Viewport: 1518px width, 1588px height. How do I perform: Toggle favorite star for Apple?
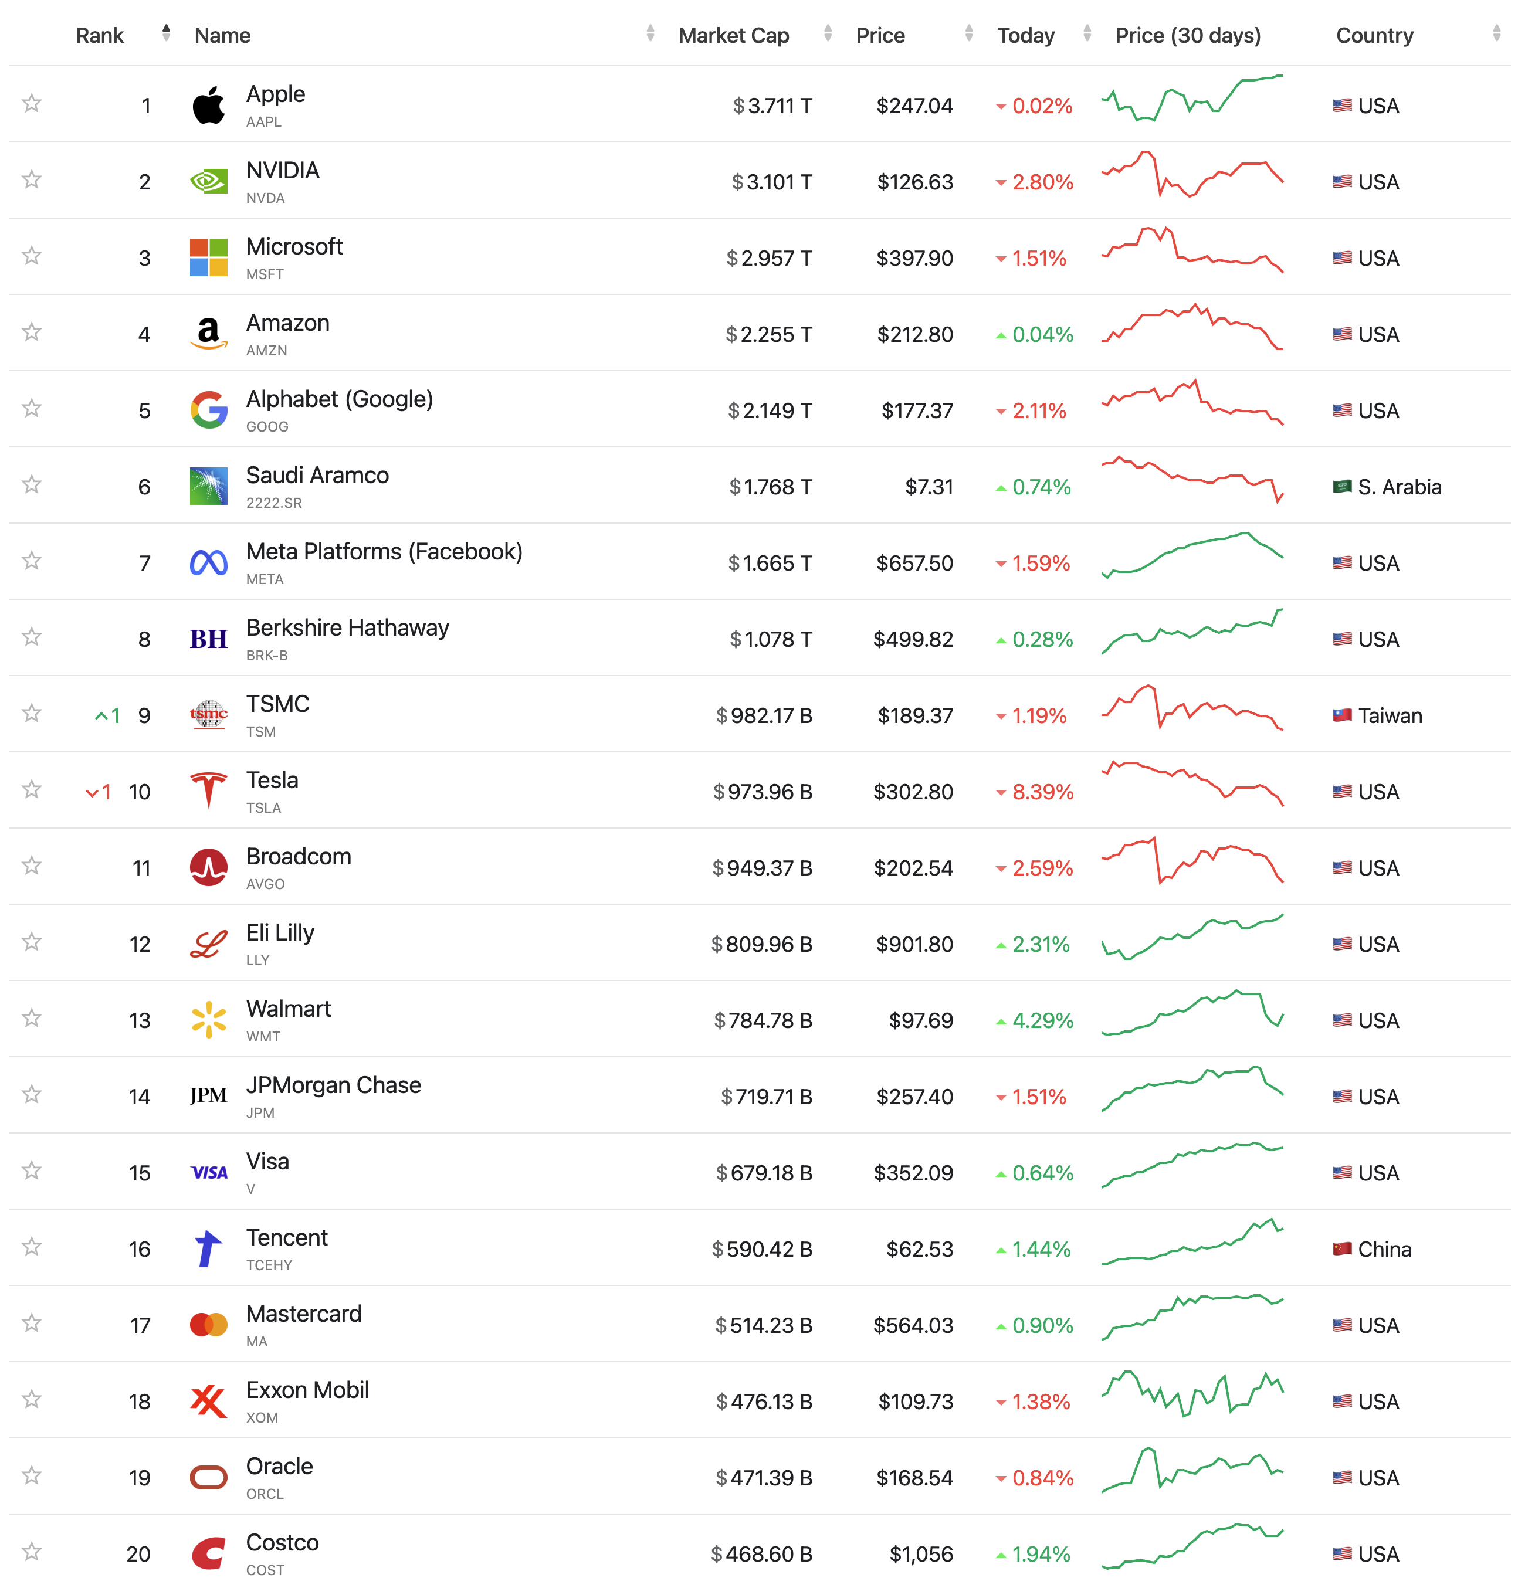pos(32,103)
